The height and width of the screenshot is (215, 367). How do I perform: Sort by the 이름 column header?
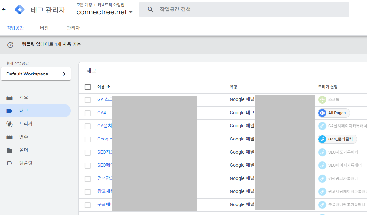(x=101, y=87)
